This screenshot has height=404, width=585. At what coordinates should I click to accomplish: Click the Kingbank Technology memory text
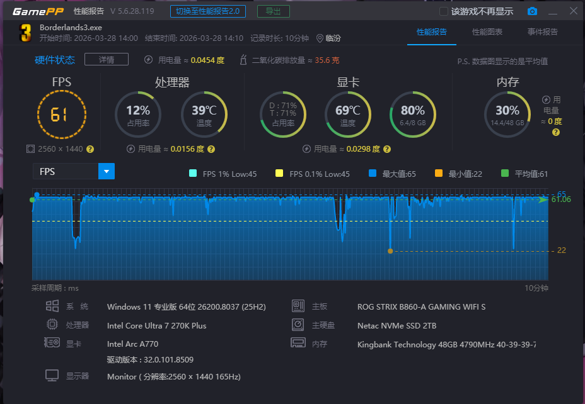tap(446, 345)
